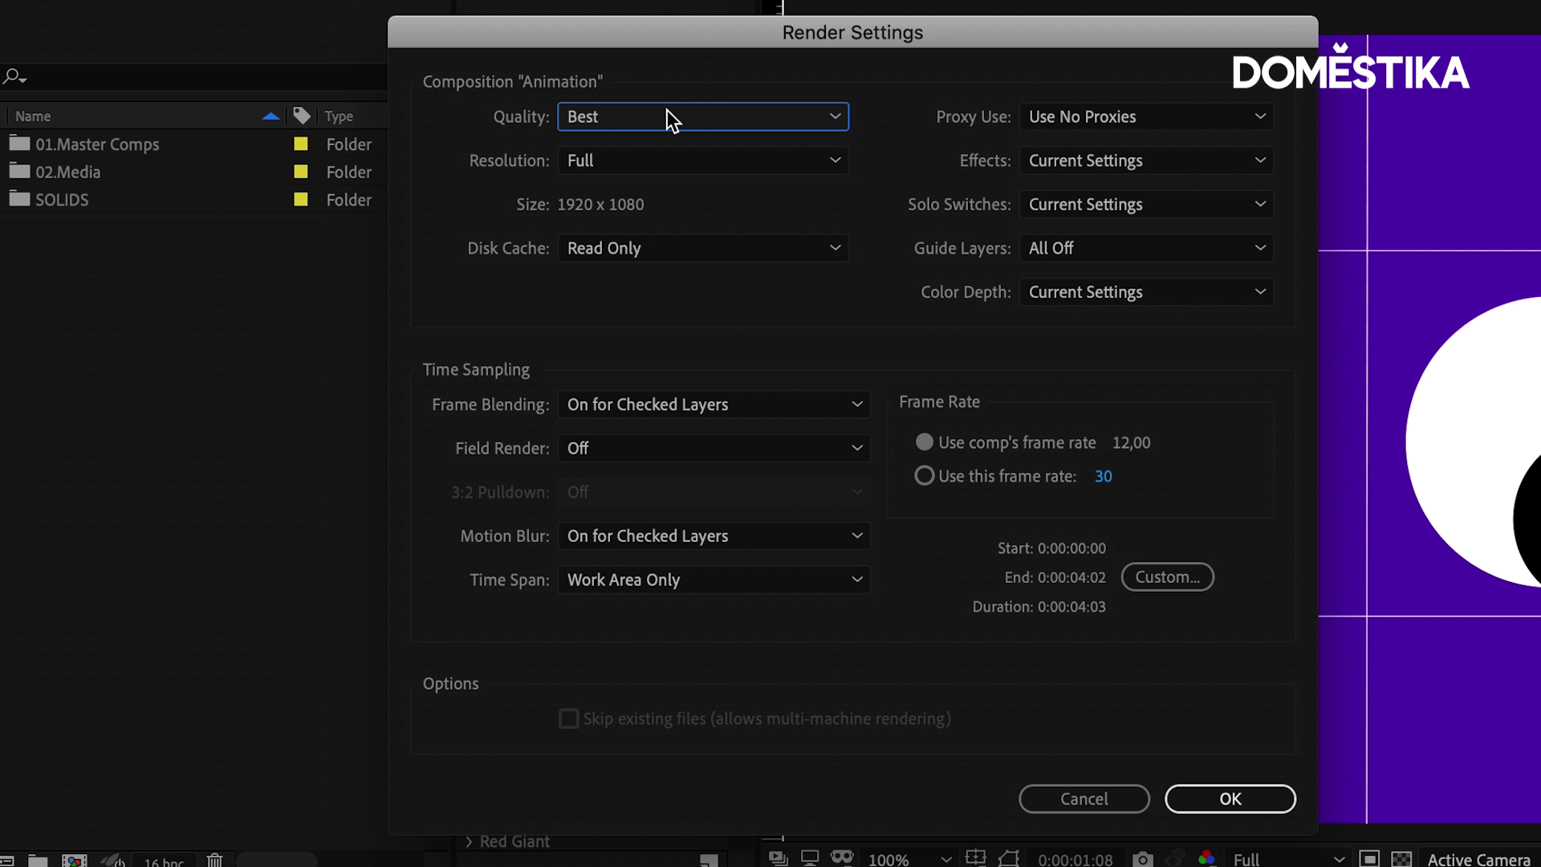Create a new composition from project panel

[x=75, y=861]
